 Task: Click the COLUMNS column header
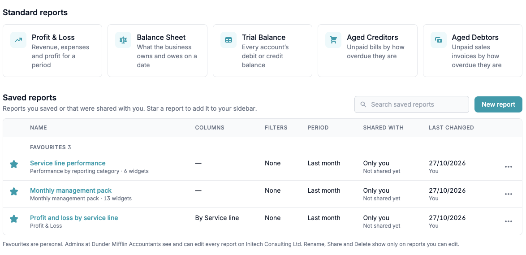coord(210,127)
